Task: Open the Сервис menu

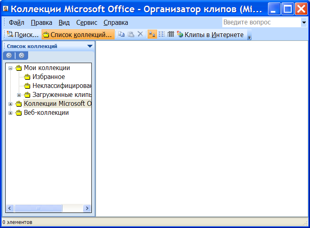Action: coord(86,22)
